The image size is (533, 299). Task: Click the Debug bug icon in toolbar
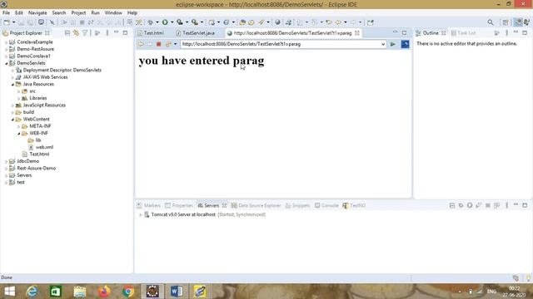[x=150, y=22]
